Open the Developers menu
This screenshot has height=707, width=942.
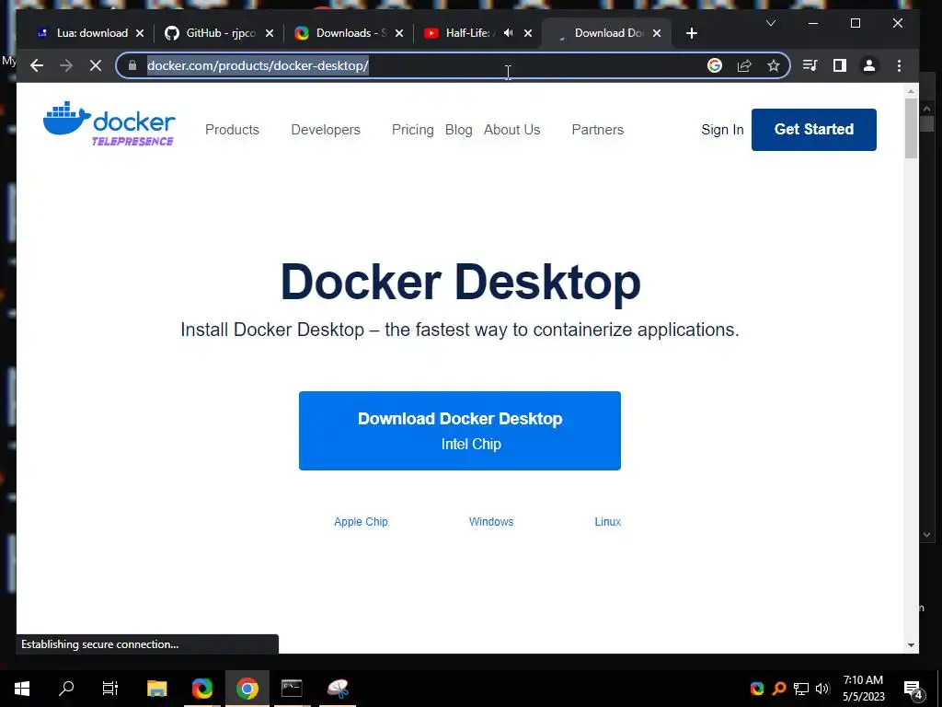tap(326, 130)
